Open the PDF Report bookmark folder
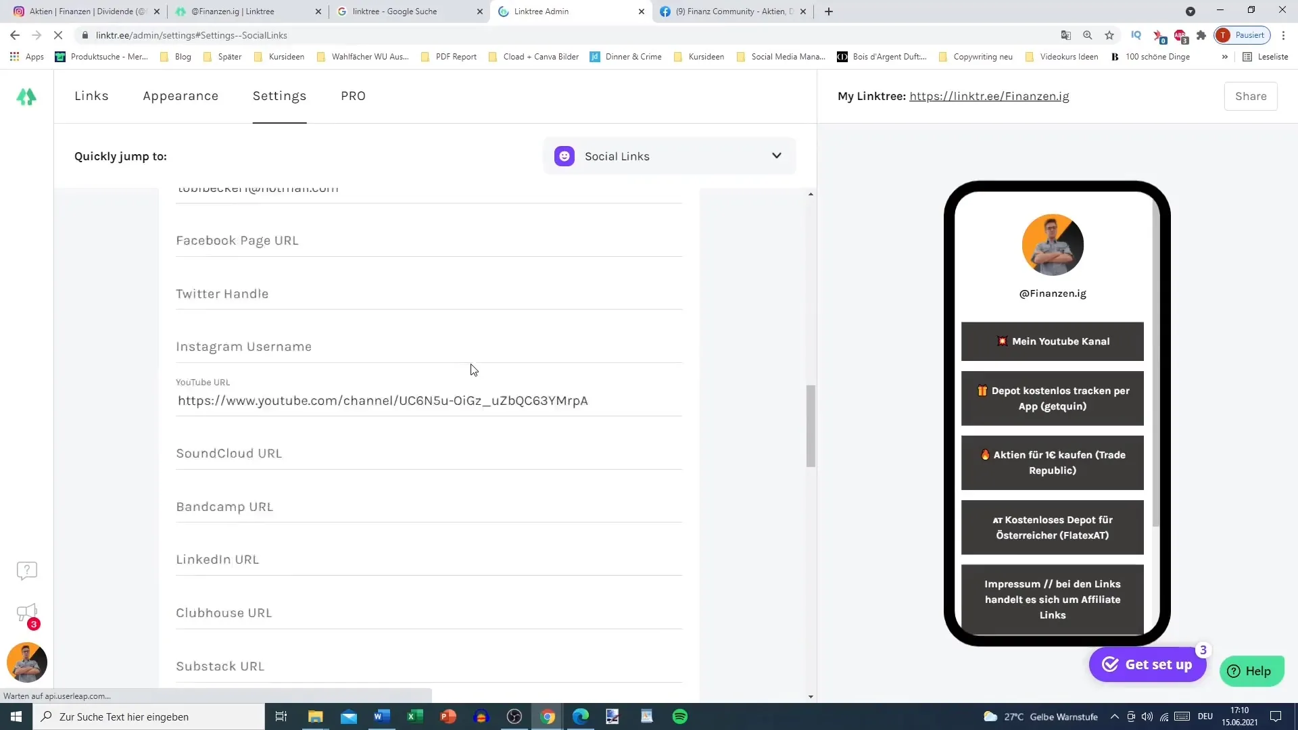The height and width of the screenshot is (730, 1298). click(x=449, y=57)
